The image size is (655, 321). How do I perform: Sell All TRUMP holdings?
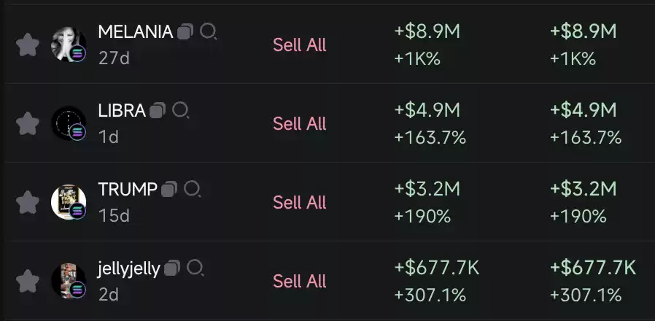300,202
